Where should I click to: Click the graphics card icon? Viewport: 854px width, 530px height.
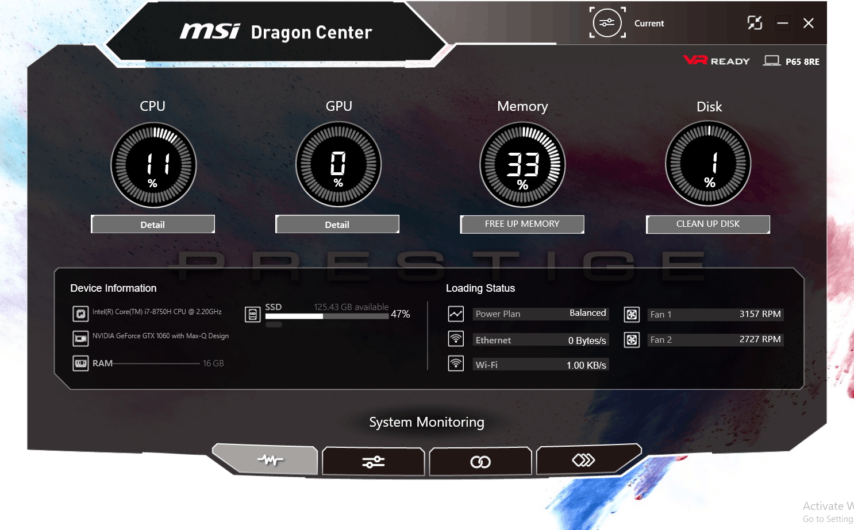click(x=80, y=338)
